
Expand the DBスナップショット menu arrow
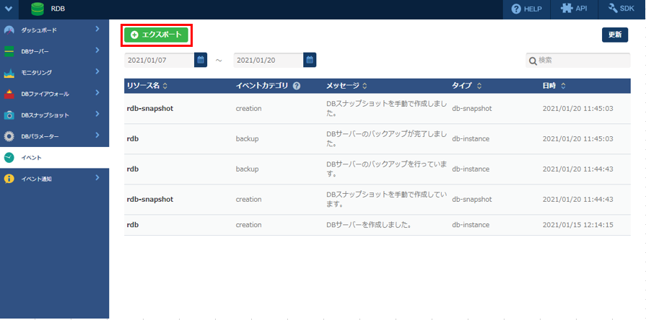[97, 114]
